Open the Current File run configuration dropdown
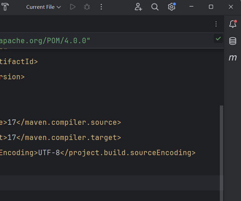The height and width of the screenshot is (201, 241). point(43,7)
